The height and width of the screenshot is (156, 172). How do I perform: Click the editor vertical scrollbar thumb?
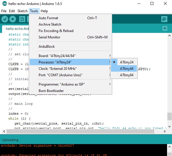click(x=169, y=116)
